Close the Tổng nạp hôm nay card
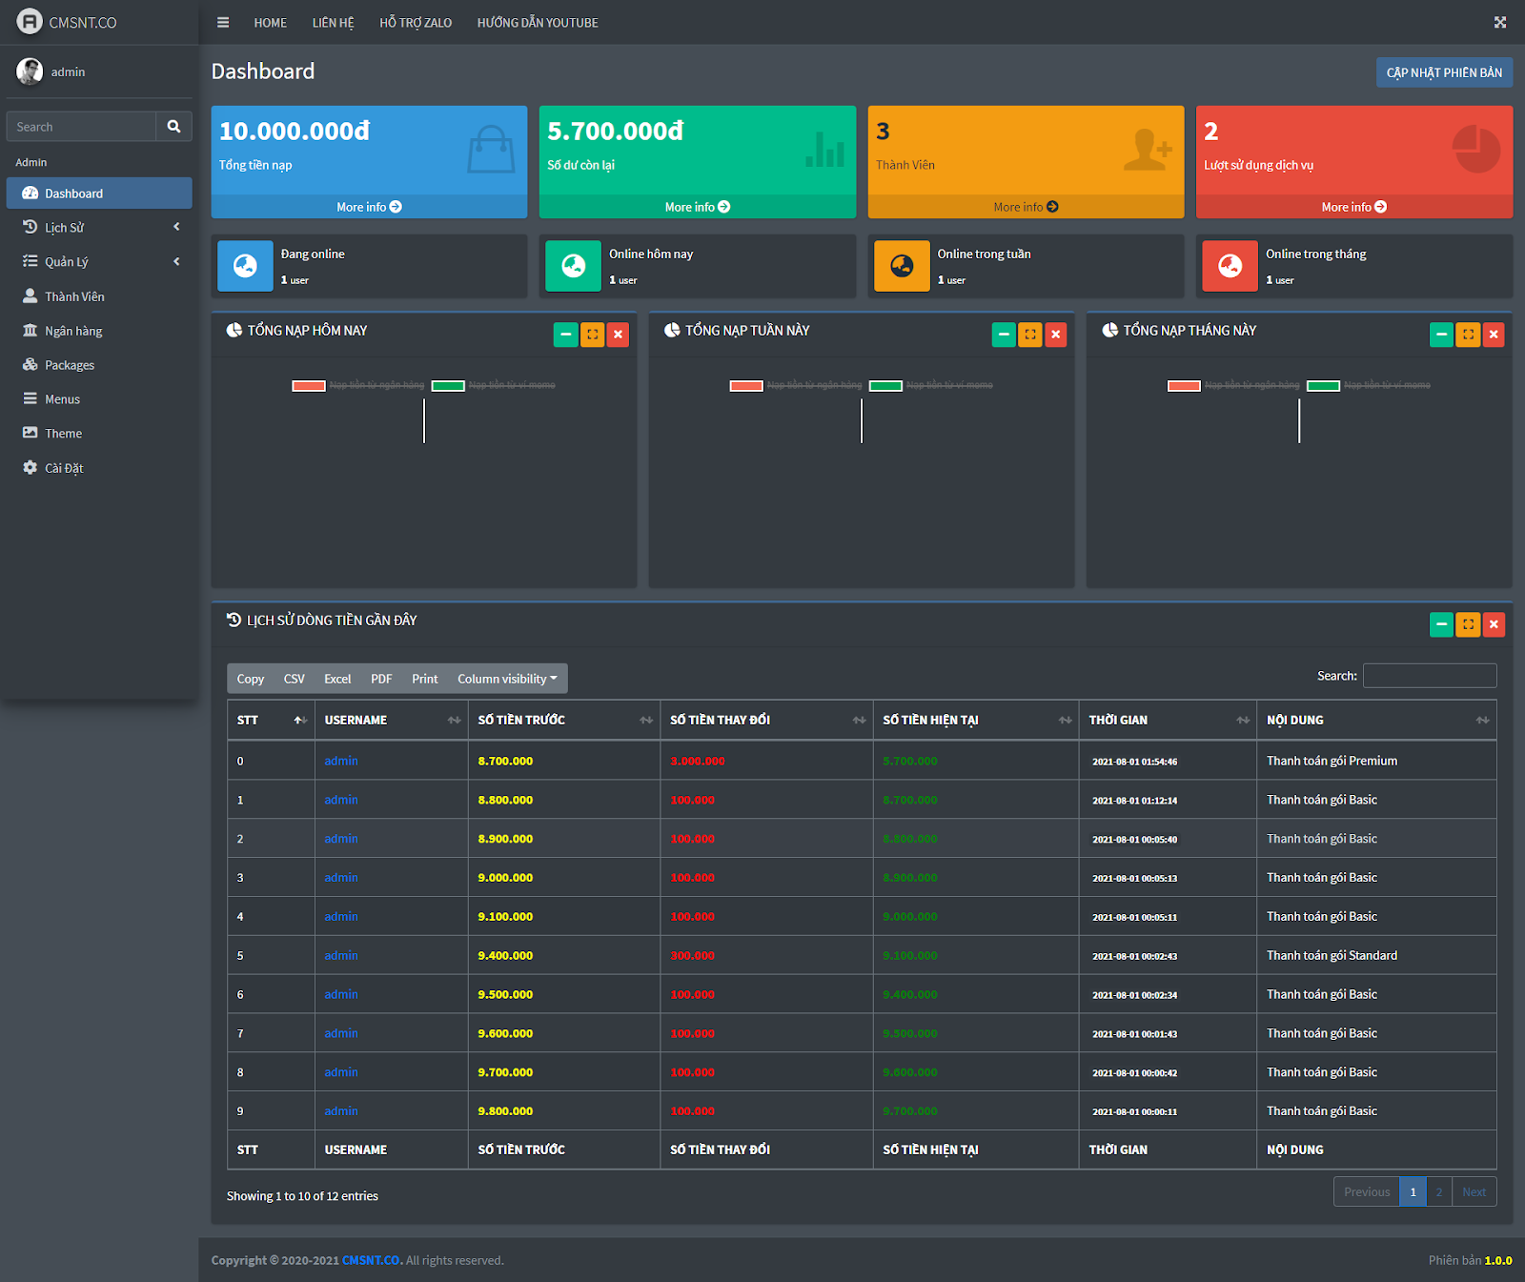The width and height of the screenshot is (1525, 1282). [x=619, y=335]
